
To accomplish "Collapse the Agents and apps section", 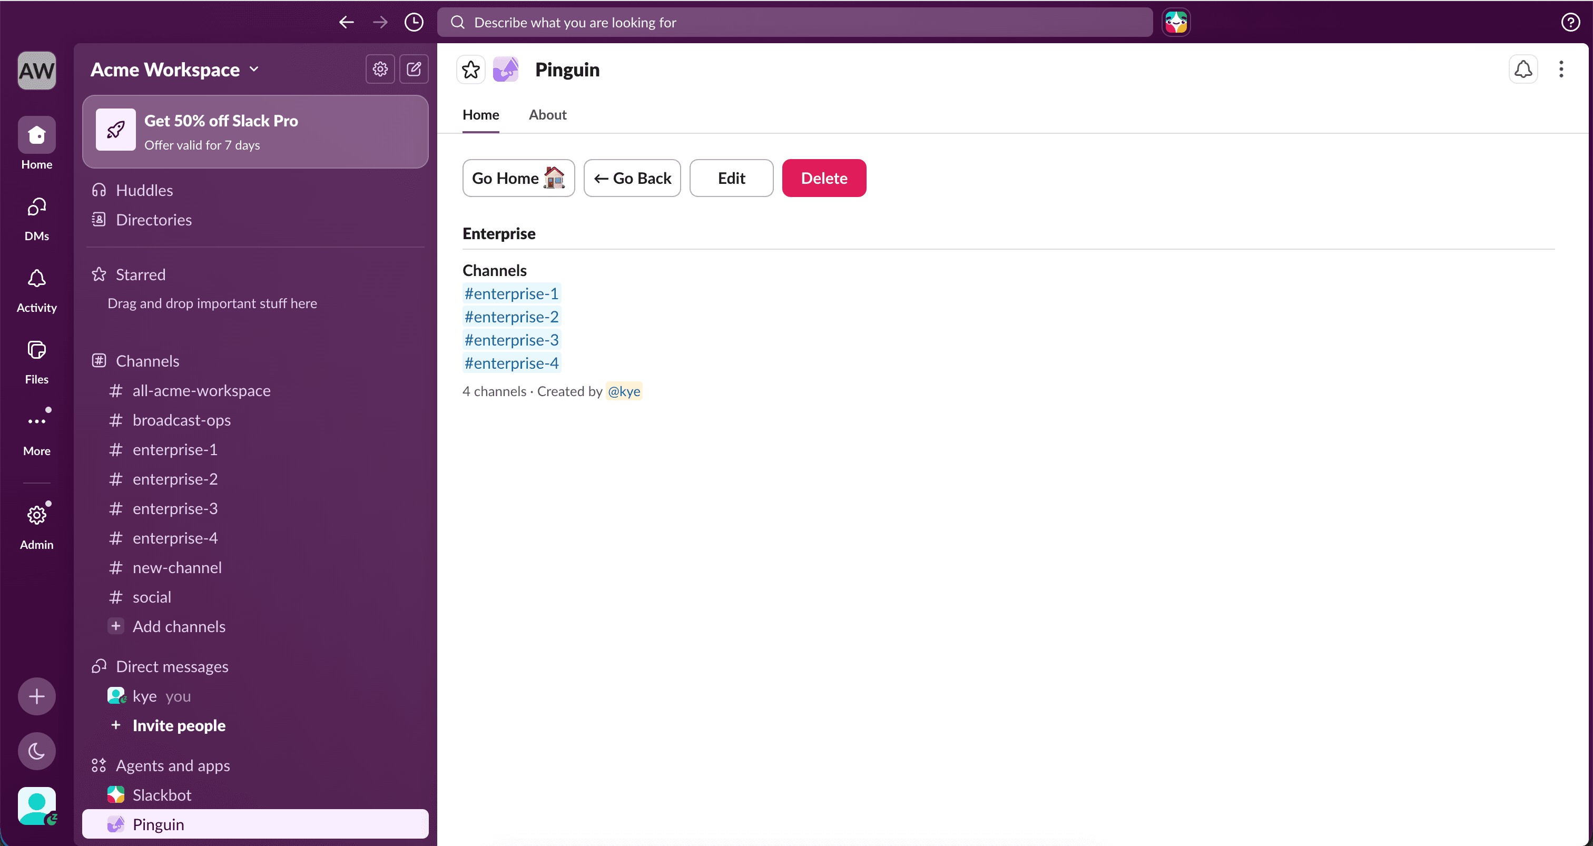I will click(173, 765).
